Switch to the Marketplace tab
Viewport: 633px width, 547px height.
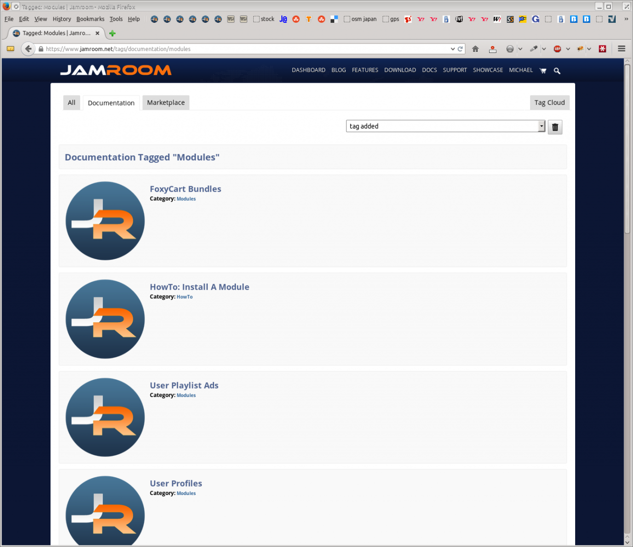(166, 102)
